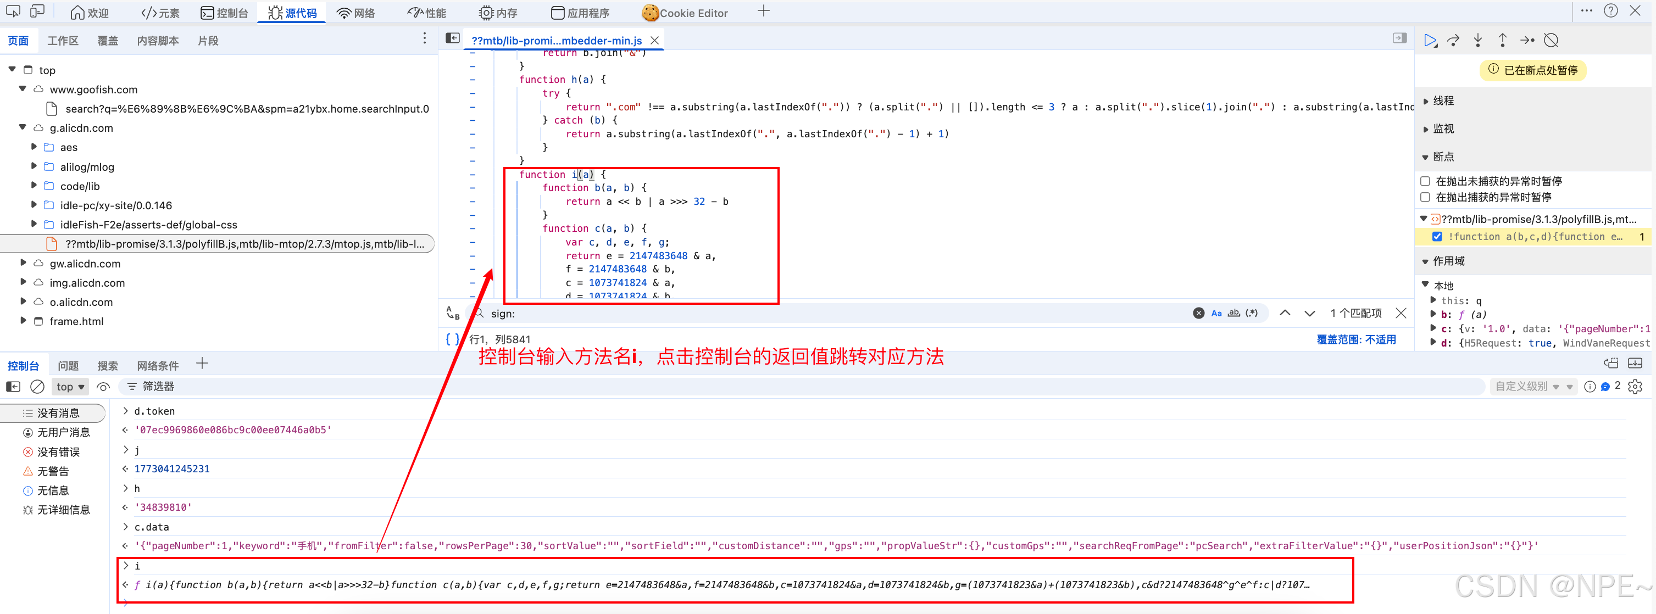The width and height of the screenshot is (1656, 614).
Task: Click the step out of function icon
Action: click(x=1502, y=41)
